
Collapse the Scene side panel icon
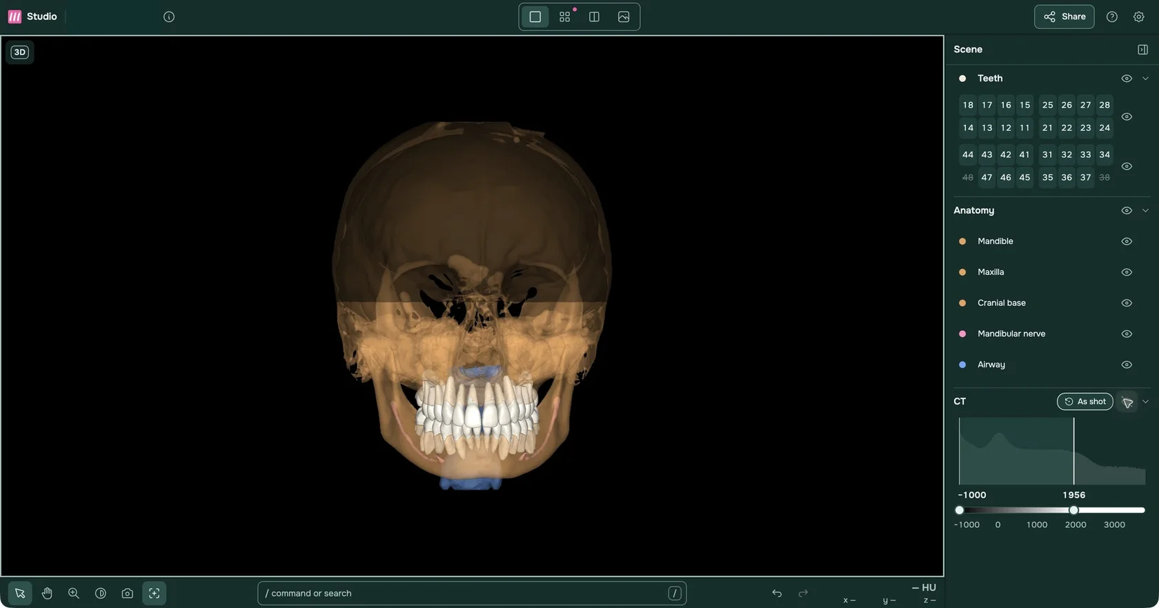pyautogui.click(x=1142, y=50)
